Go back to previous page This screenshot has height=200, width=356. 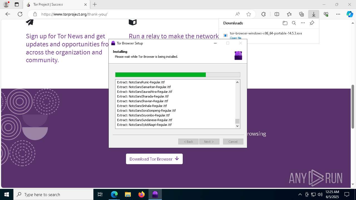coord(8,14)
